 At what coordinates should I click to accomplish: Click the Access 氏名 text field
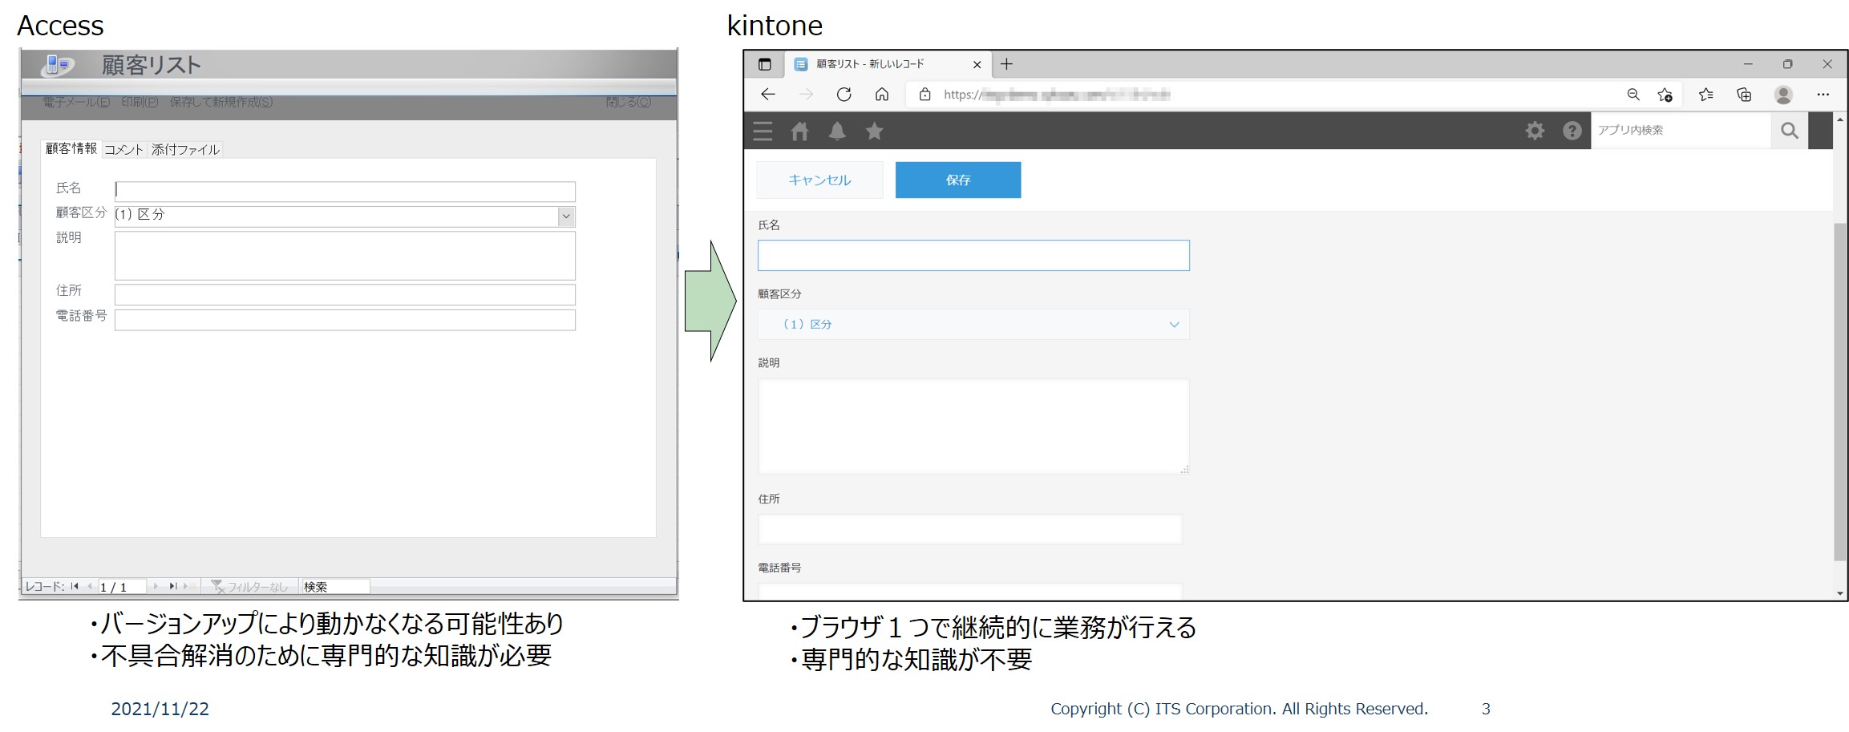345,191
